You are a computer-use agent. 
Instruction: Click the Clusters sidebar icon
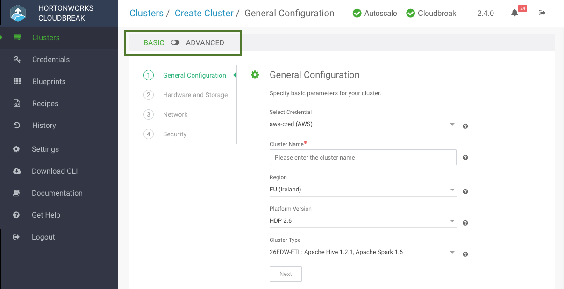pyautogui.click(x=17, y=37)
